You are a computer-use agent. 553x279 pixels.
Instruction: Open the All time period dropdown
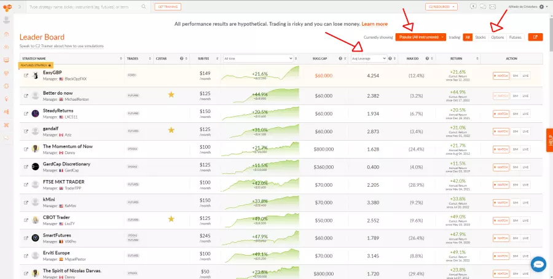point(258,58)
